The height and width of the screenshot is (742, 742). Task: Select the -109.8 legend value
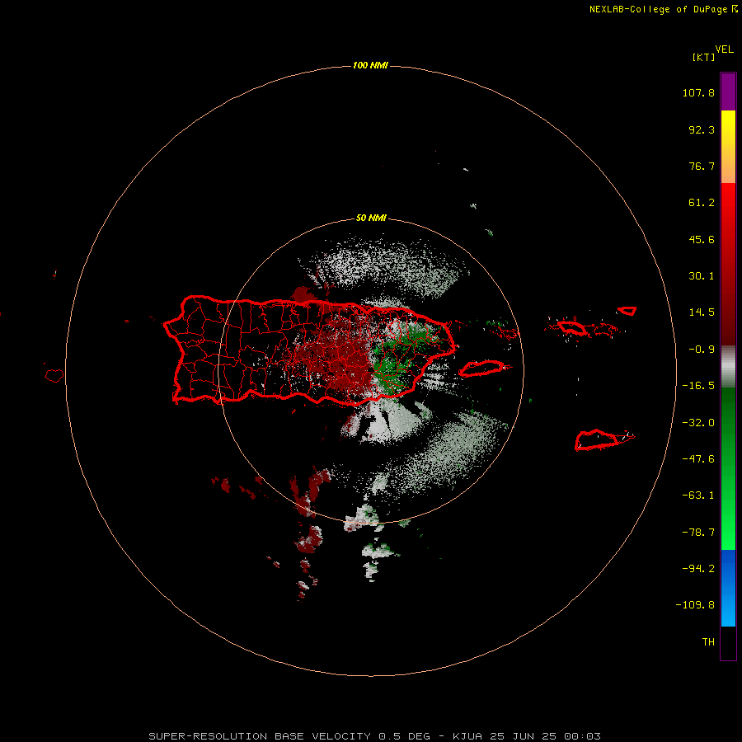[x=695, y=605]
